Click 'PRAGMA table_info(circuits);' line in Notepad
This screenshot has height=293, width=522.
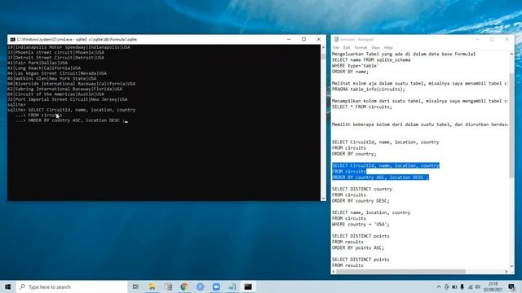coord(368,90)
